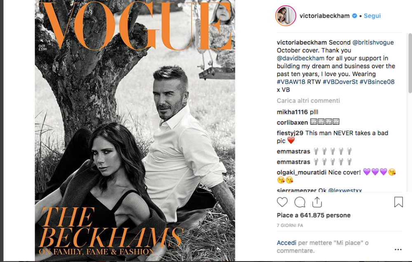
Task: View the likes list Piace a 641.875 persone
Action: (314, 216)
